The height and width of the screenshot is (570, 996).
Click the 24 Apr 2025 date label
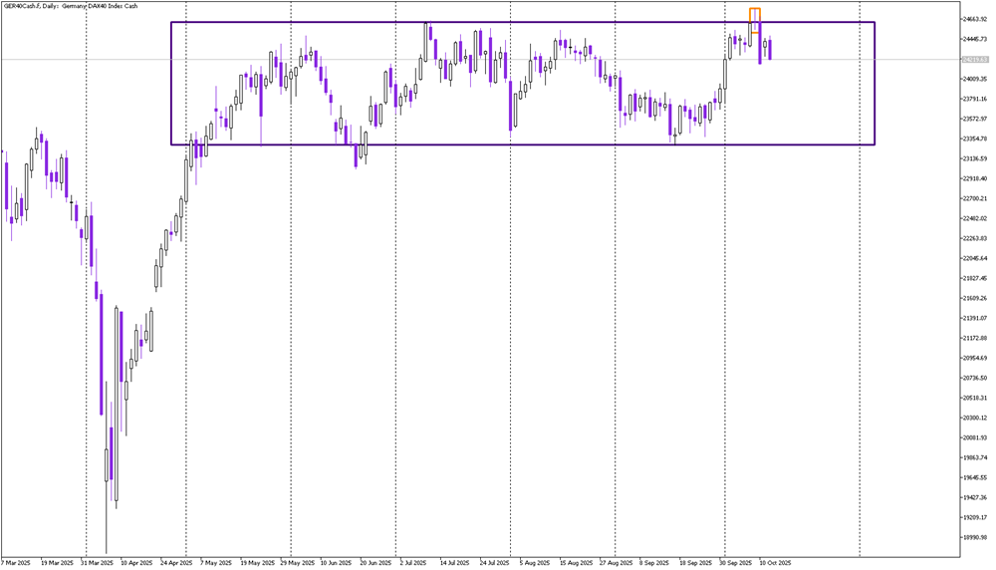tap(178, 562)
